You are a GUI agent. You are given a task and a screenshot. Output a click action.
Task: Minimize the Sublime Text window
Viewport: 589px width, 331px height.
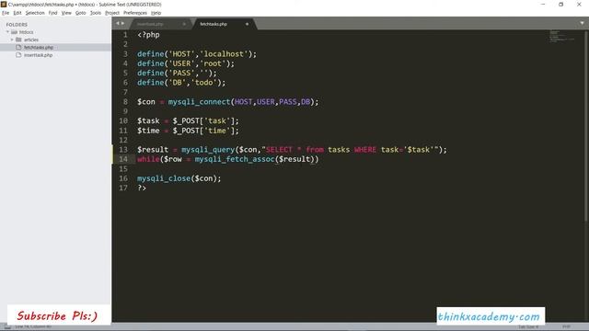click(543, 4)
